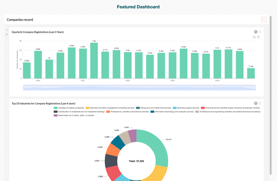The height and width of the screenshot is (181, 277).
Task: Click Quarterly Company Registrations (Last 4 Years) title
Action: click(38, 32)
